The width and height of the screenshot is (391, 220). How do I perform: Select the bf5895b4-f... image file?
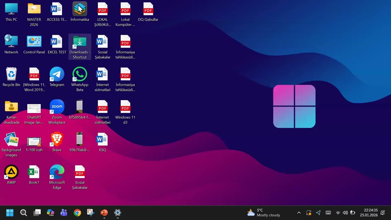(80, 110)
